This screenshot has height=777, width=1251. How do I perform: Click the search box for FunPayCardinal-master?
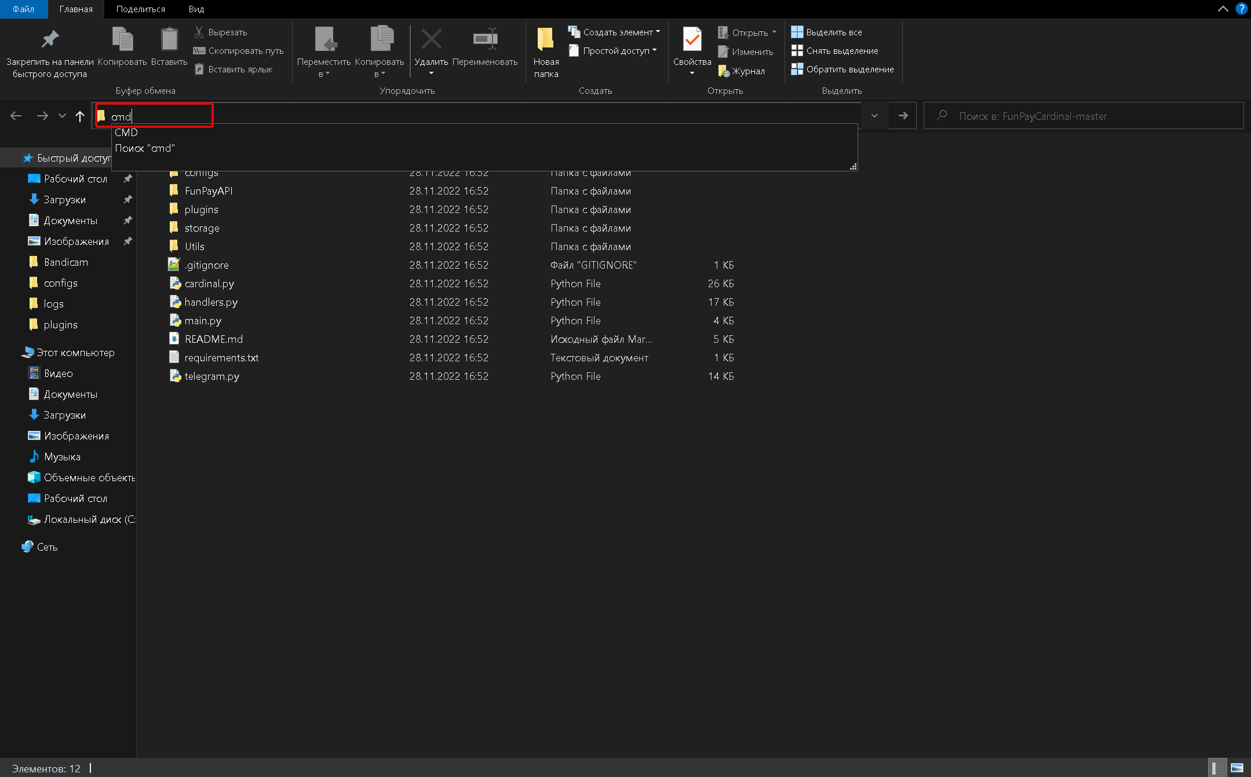[x=1084, y=116]
